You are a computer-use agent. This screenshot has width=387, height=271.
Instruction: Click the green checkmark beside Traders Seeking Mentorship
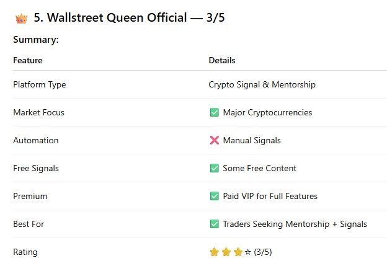click(x=215, y=224)
